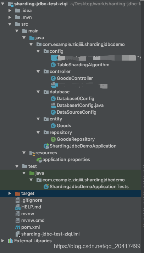
Task: Select the TableShardingAlgorithm class
Action: (83, 65)
